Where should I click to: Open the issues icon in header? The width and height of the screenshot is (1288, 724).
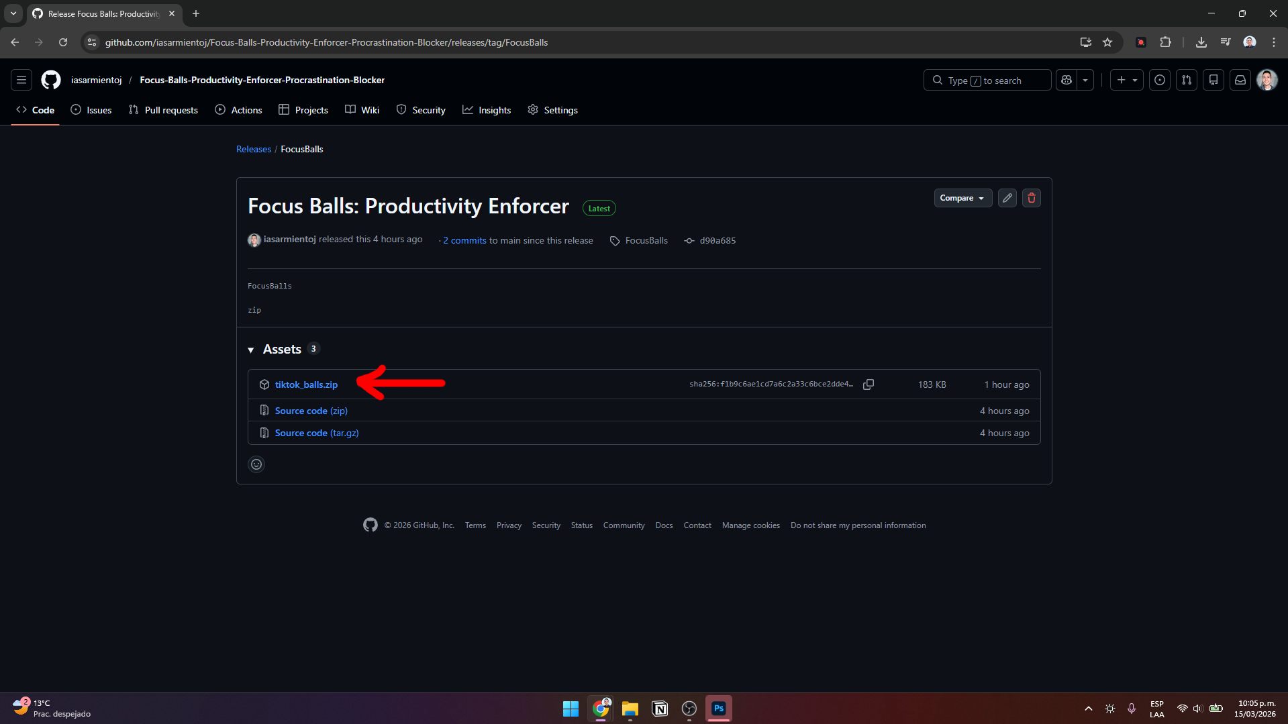pyautogui.click(x=1160, y=80)
